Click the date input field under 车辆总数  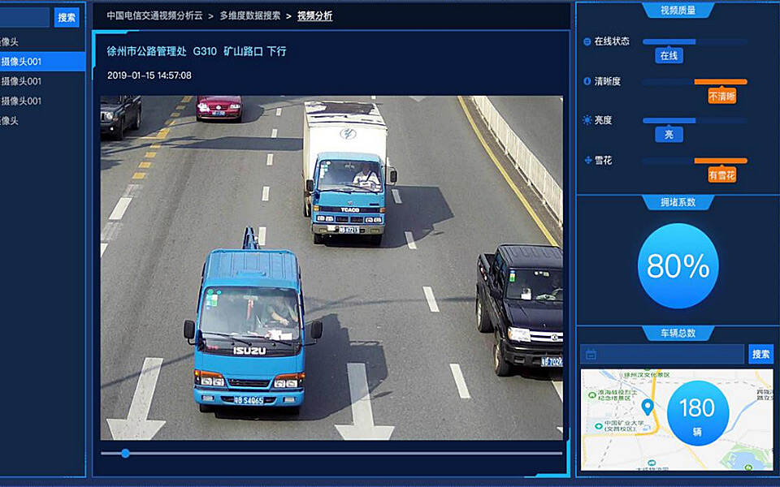point(662,355)
